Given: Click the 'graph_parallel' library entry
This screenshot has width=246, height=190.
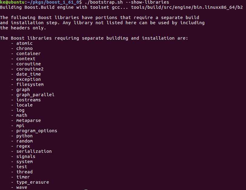Looking at the screenshot, I should 35,95.
